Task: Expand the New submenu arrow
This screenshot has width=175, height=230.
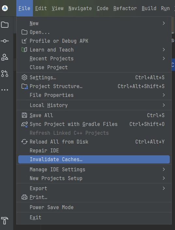Action: pos(164,23)
